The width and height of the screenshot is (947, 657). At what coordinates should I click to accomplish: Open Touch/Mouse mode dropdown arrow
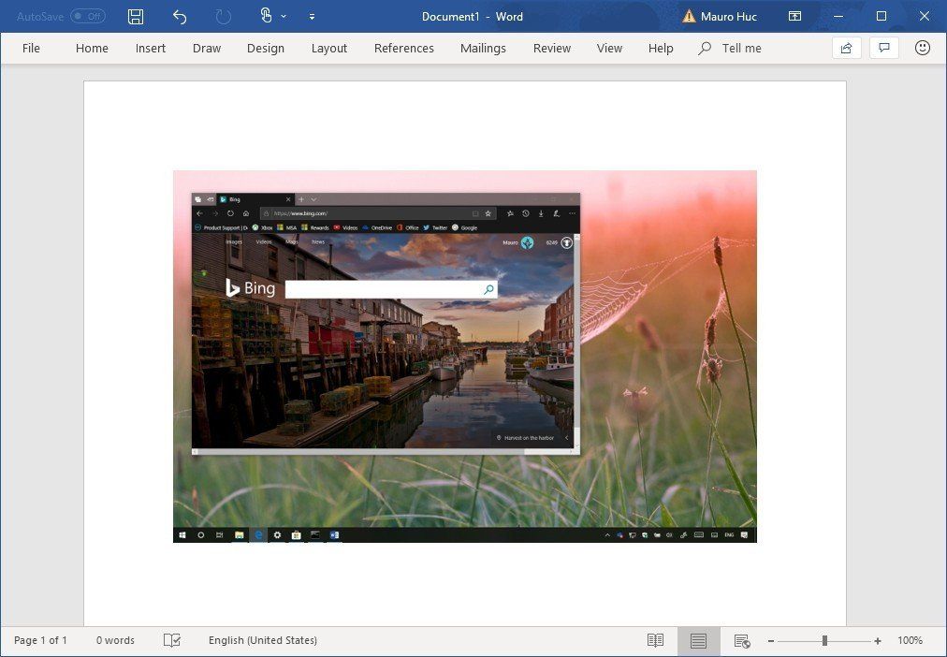coord(284,16)
